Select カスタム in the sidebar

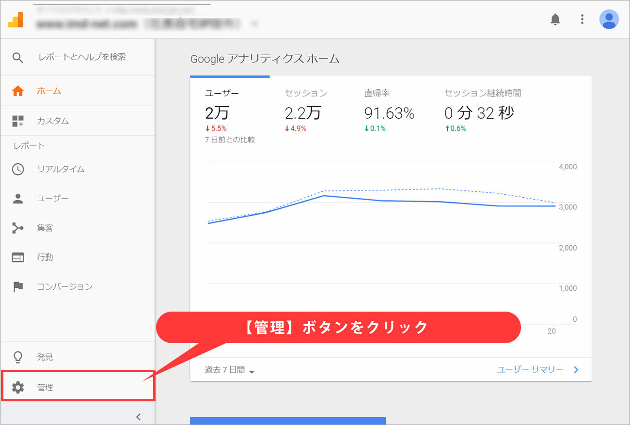(x=78, y=121)
